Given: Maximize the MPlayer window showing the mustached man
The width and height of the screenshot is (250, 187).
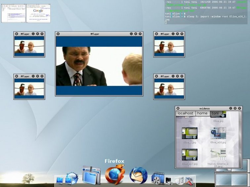Looking at the screenshot, I should coord(136,34).
